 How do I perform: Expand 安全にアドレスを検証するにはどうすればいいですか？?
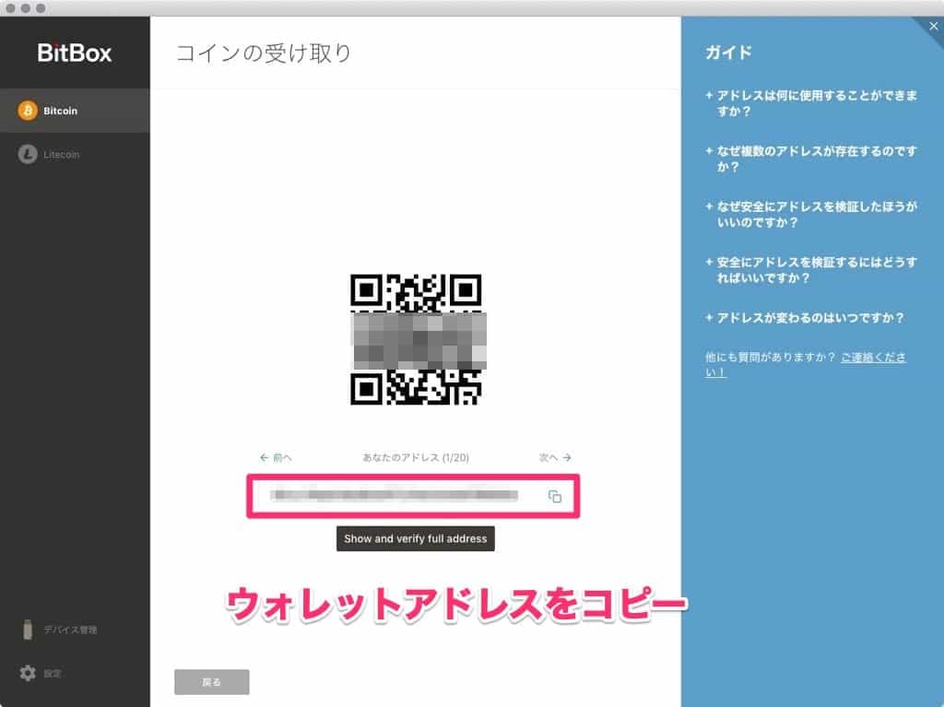point(811,270)
